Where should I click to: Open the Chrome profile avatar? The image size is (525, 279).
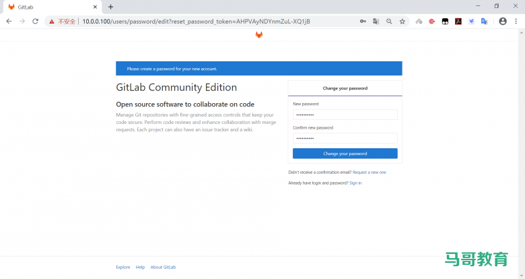click(503, 21)
